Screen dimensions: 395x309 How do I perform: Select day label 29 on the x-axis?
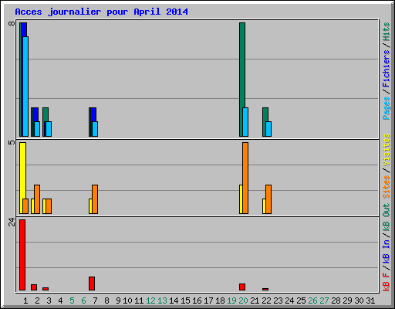point(347,301)
